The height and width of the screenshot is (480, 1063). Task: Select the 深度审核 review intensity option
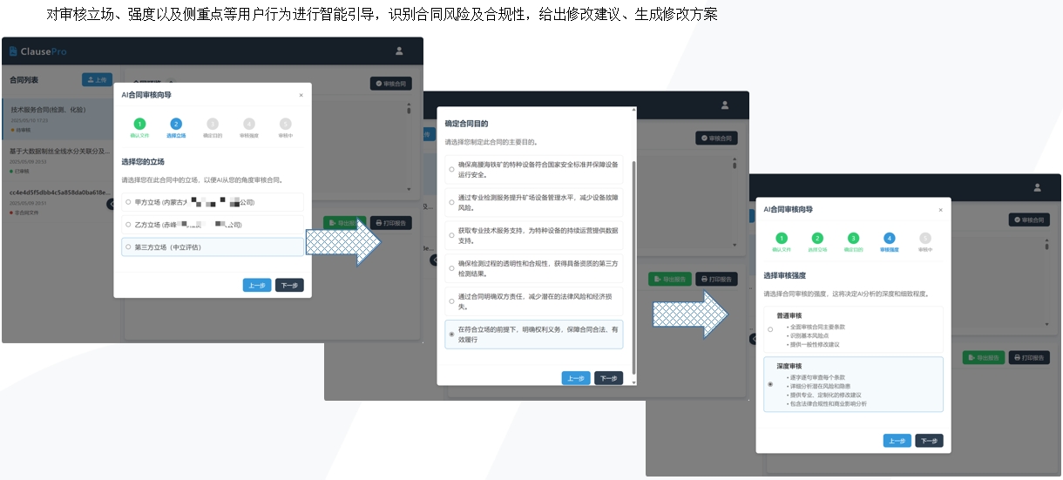[769, 384]
